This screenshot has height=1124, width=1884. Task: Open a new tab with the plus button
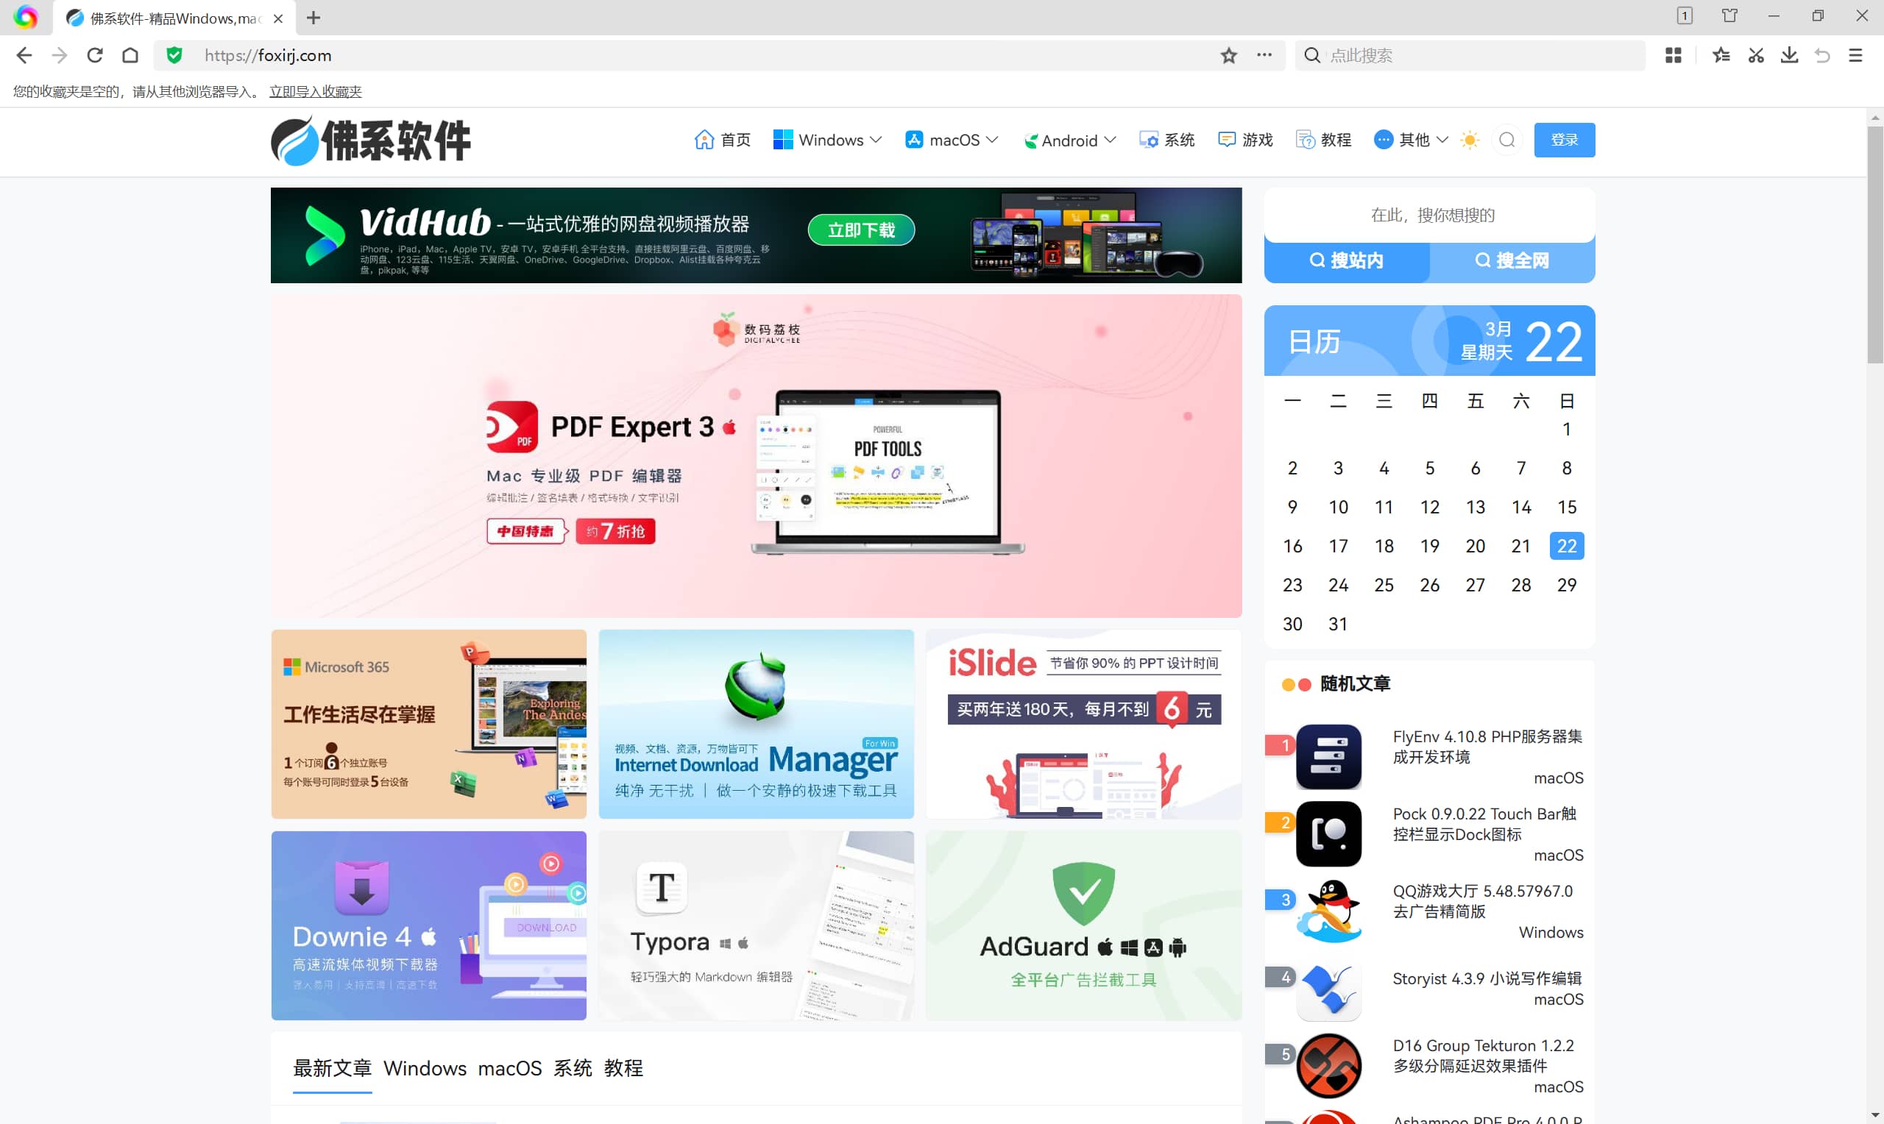314,18
